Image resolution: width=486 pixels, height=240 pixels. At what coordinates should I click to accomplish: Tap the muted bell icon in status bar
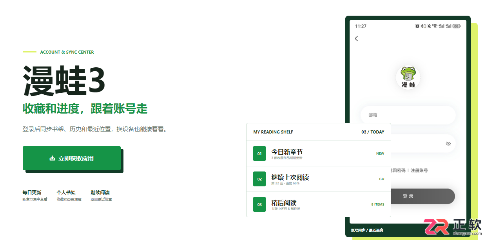click(429, 26)
